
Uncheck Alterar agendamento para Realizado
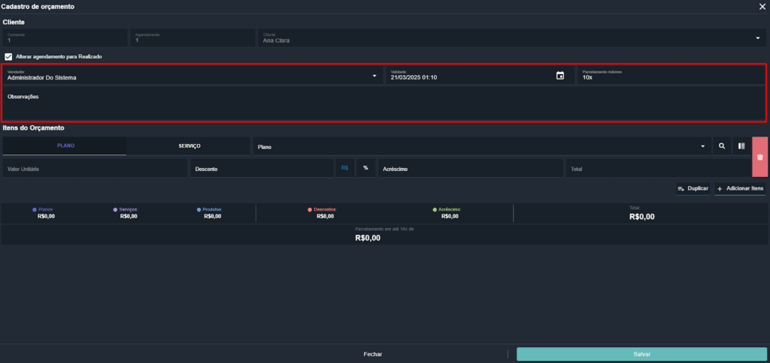click(x=8, y=56)
